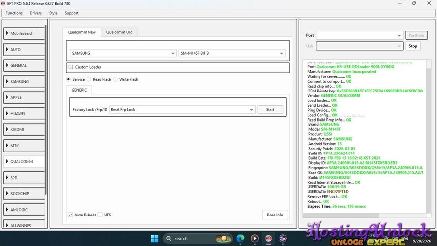This screenshot has height=246, width=437.
Task: Open the Style menu
Action: [53, 13]
